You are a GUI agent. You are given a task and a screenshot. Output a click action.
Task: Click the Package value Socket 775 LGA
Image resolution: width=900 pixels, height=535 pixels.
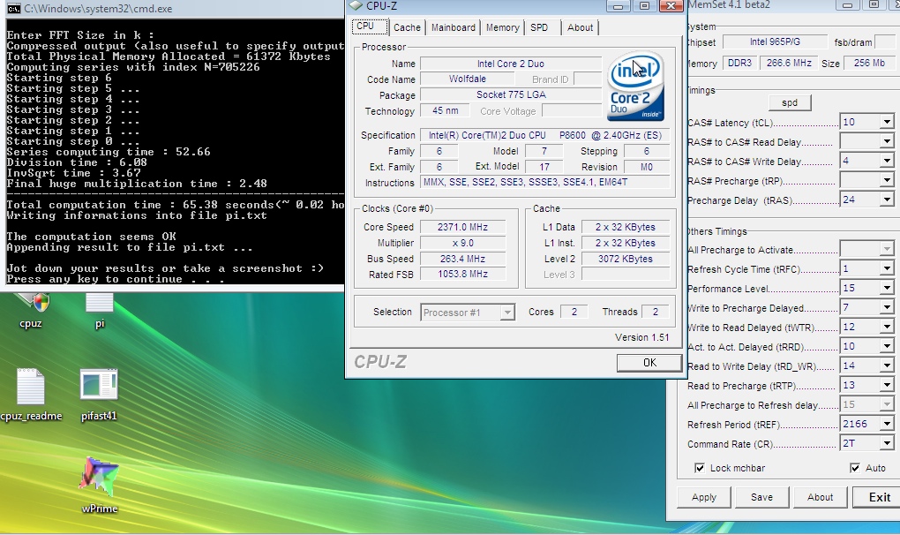511,94
